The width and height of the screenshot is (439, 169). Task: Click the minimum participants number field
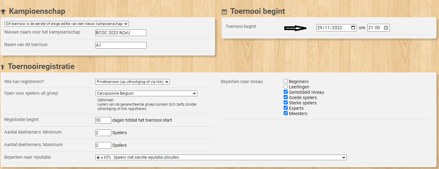coord(103,133)
